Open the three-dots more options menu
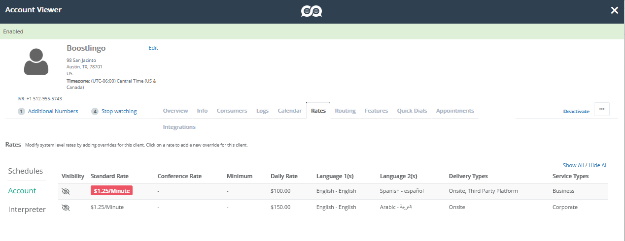This screenshot has height=241, width=625. click(602, 109)
